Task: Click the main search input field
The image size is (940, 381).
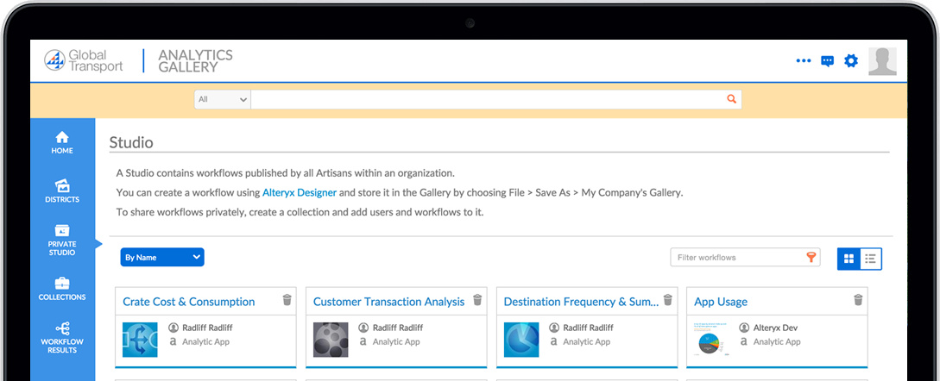Action: point(495,99)
